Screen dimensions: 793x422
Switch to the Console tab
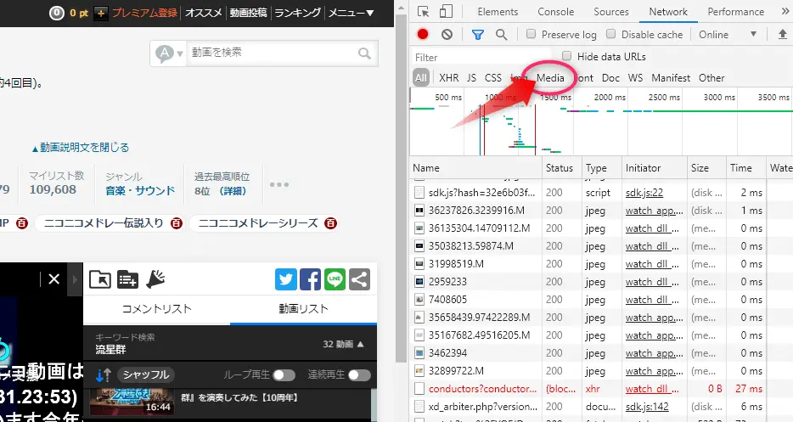(555, 12)
